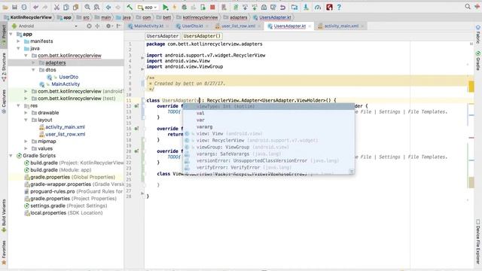Click the red Stop icon
The height and width of the screenshot is (271, 482).
tap(212, 7)
